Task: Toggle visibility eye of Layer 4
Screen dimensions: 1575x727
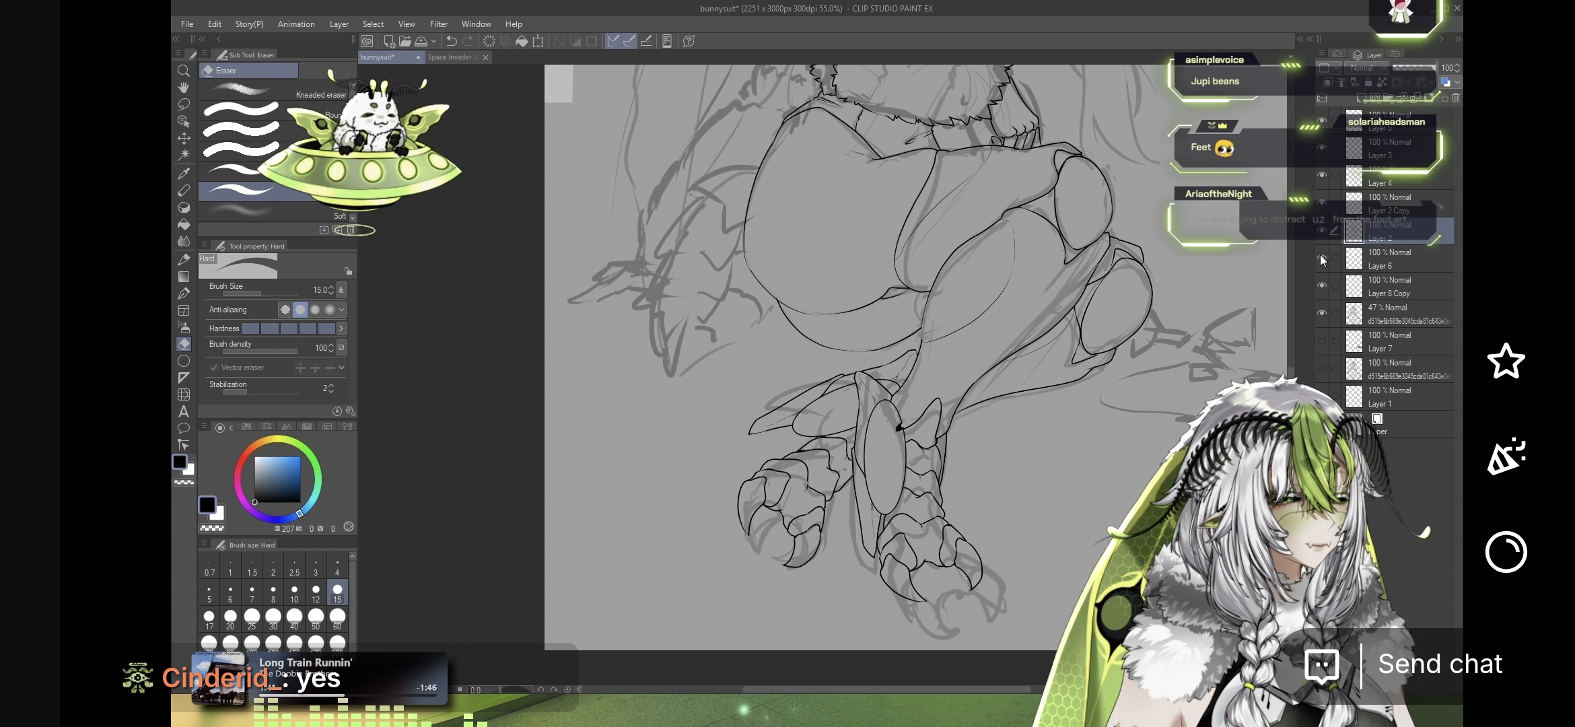Action: 1322,176
